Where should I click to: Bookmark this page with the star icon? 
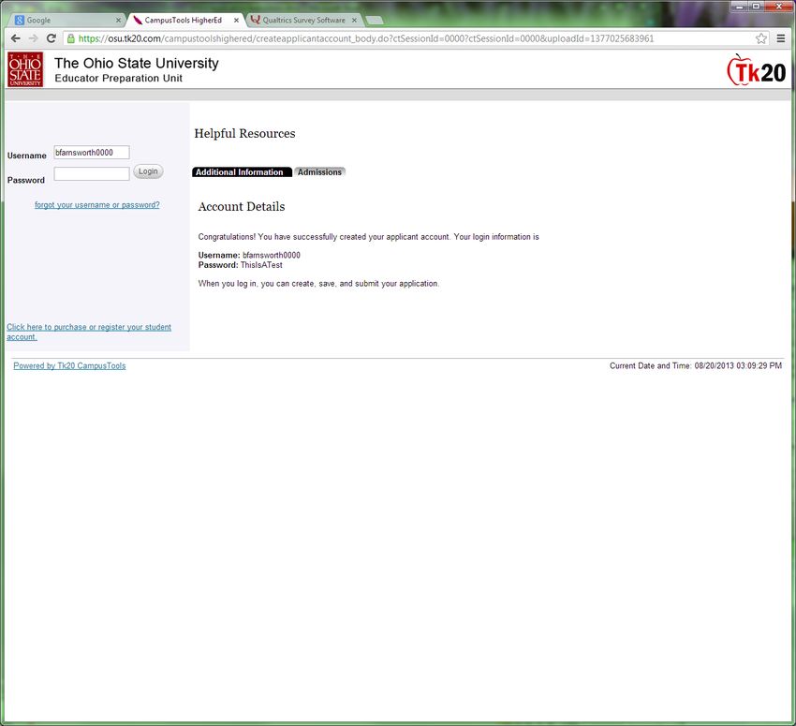761,38
